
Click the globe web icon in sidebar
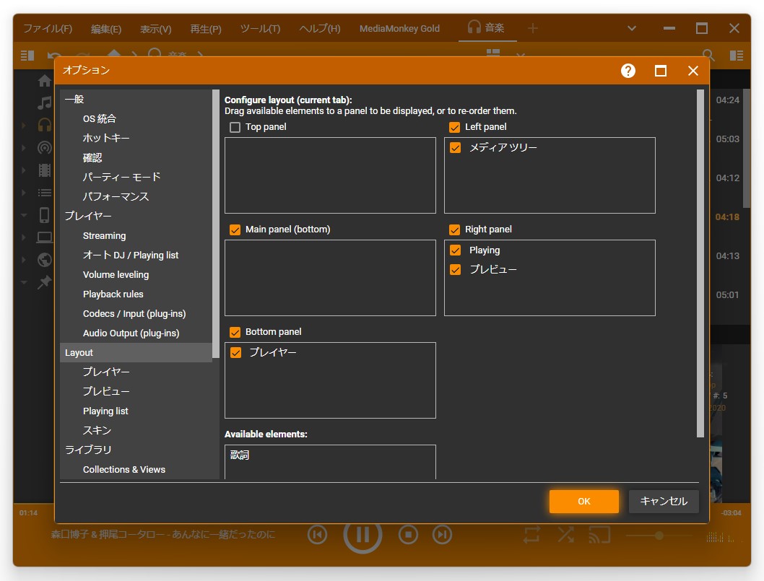pyautogui.click(x=44, y=260)
